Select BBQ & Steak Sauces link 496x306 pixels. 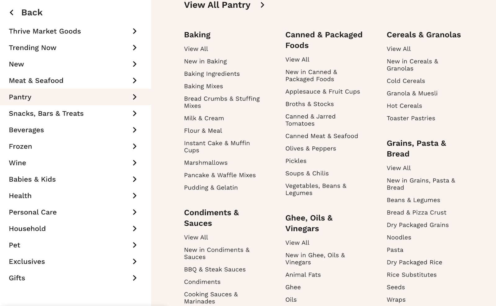coord(215,269)
